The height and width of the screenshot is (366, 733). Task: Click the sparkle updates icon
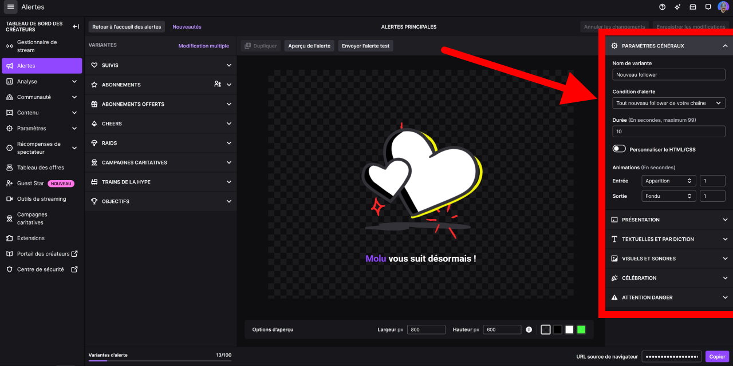click(x=678, y=7)
